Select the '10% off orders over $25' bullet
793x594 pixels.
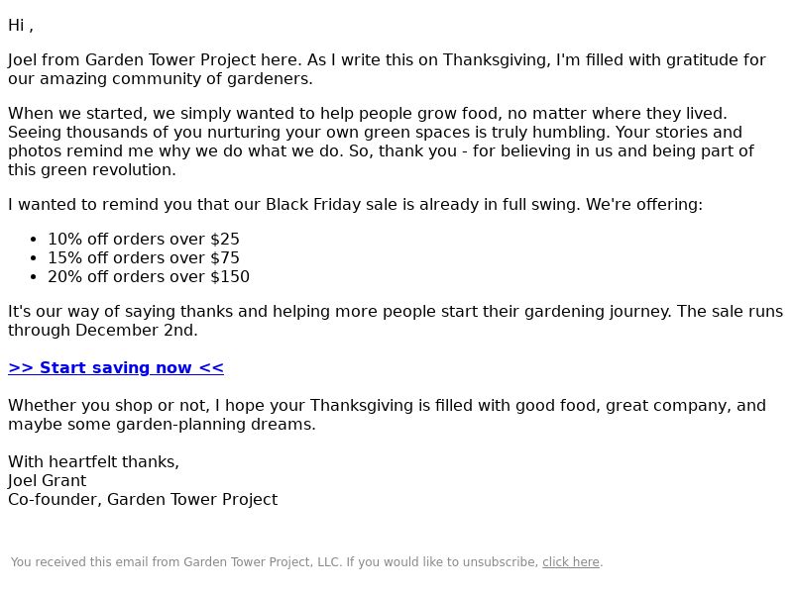pos(144,240)
